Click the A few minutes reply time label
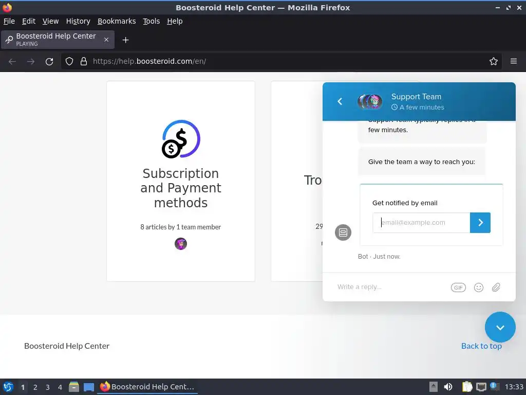This screenshot has width=526, height=395. pos(418,107)
